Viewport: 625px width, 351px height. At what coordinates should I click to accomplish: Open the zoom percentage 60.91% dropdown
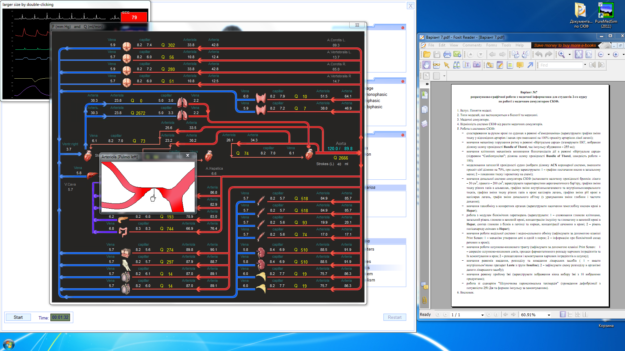tap(549, 315)
